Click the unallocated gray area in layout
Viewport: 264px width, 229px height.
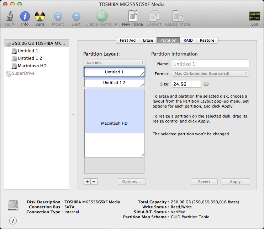click(114, 166)
